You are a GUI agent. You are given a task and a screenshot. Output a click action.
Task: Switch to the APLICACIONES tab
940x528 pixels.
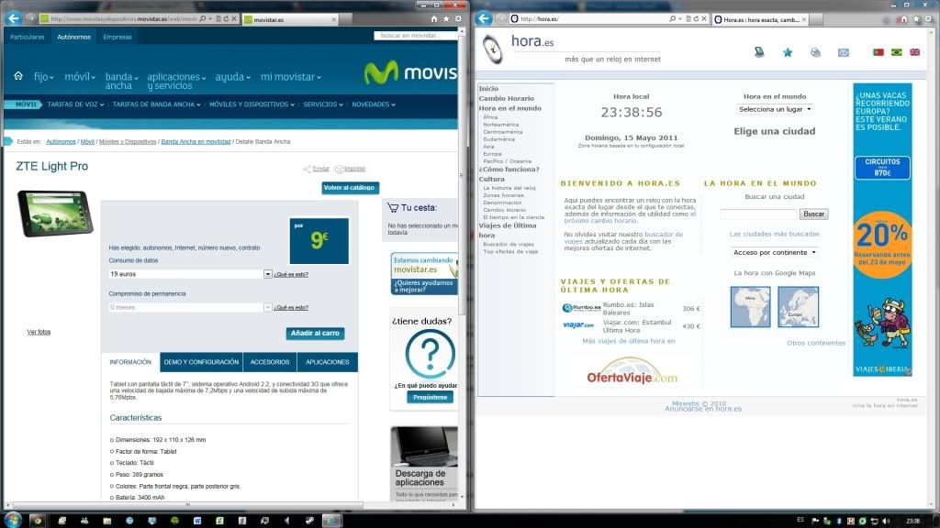328,361
